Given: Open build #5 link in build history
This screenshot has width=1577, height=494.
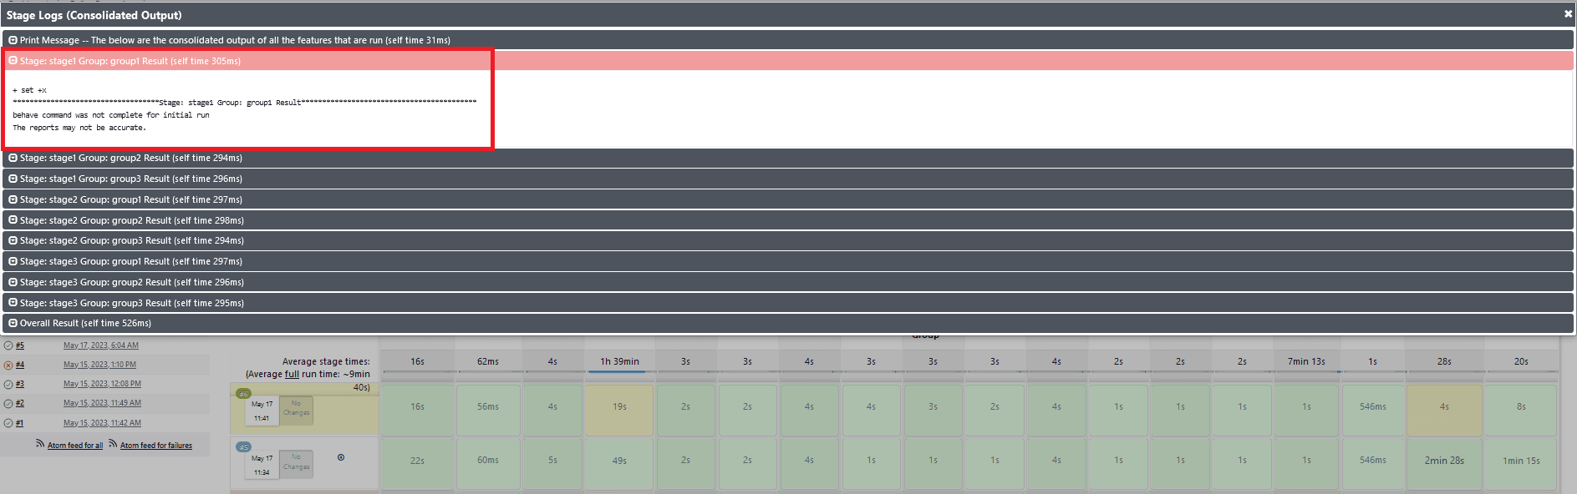Looking at the screenshot, I should click(x=20, y=345).
